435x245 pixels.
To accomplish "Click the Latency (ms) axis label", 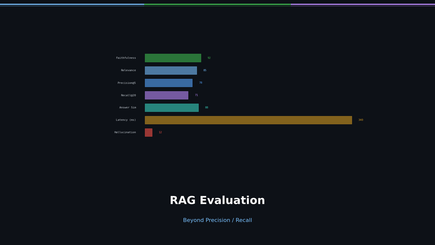I will 126,120.
